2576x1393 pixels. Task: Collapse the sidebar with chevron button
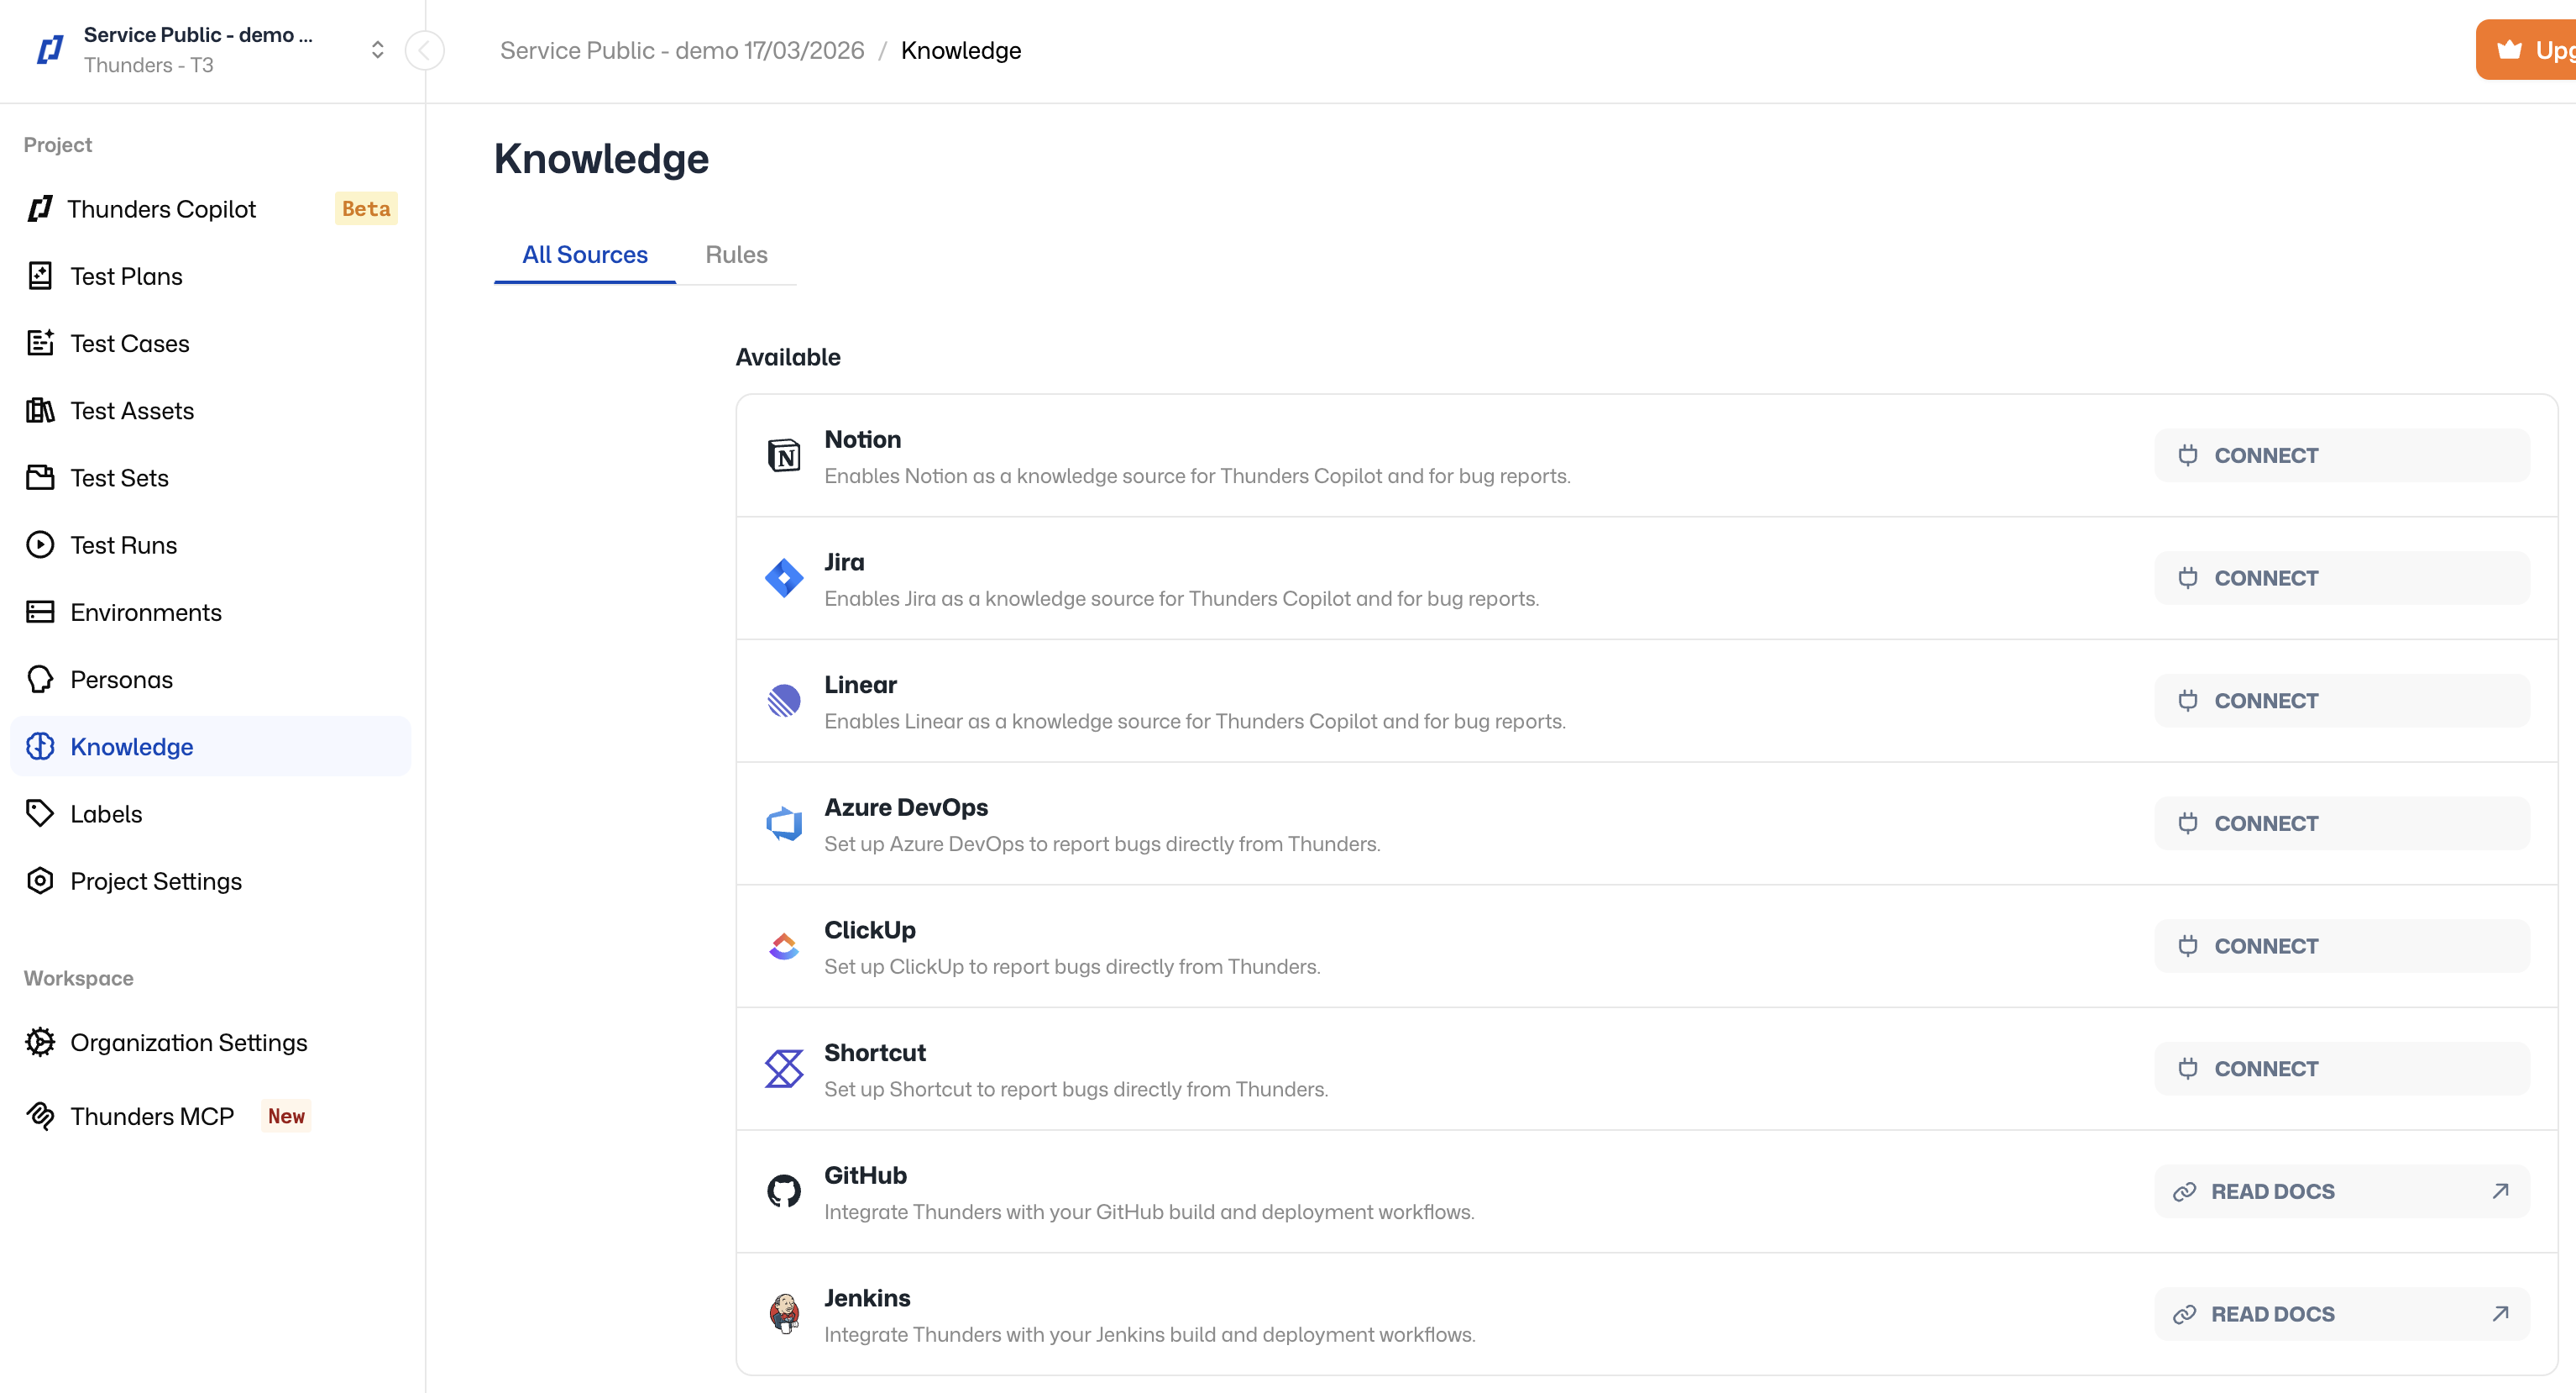click(425, 50)
